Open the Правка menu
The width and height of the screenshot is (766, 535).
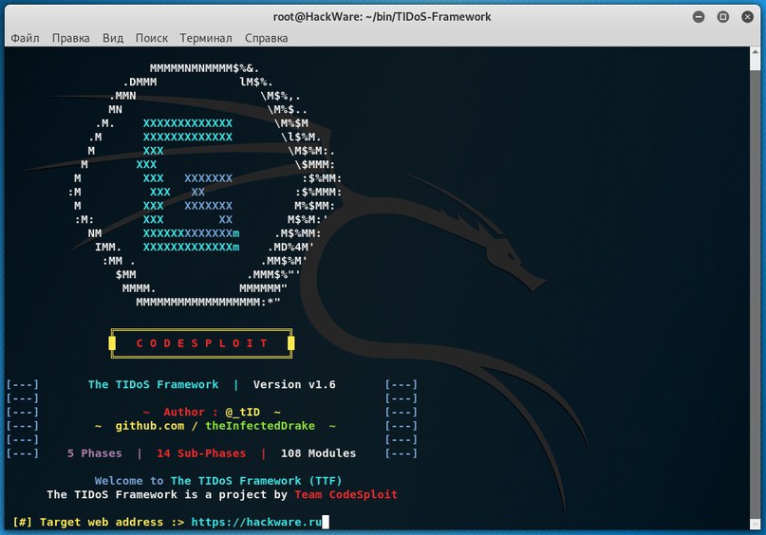click(71, 38)
